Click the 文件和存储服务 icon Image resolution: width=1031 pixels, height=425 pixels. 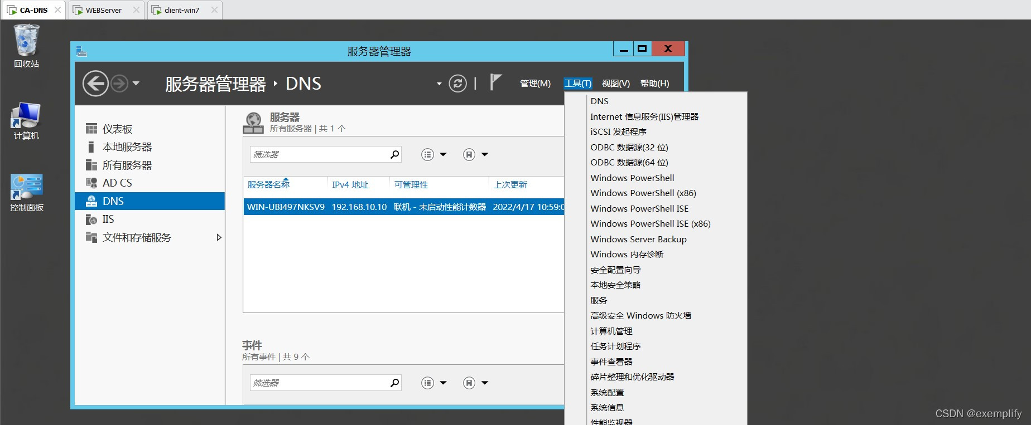[x=91, y=237]
